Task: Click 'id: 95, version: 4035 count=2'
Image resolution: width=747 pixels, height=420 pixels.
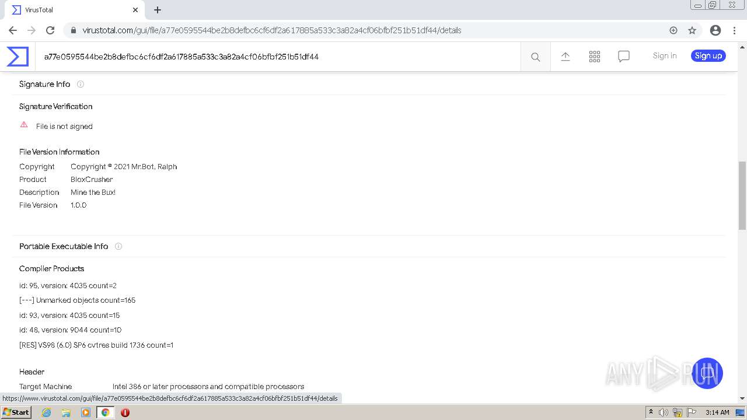Action: tap(68, 285)
